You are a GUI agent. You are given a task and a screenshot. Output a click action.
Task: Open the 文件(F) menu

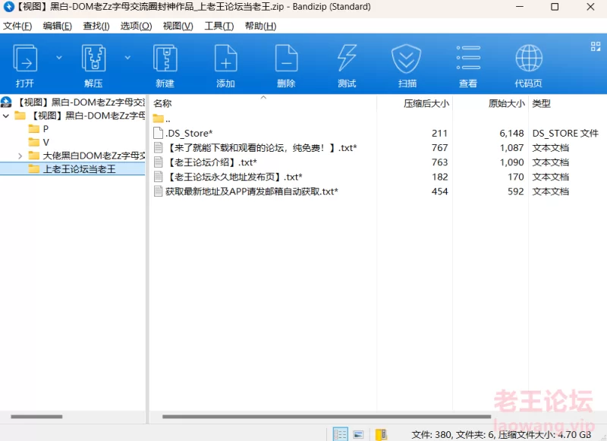coord(17,26)
